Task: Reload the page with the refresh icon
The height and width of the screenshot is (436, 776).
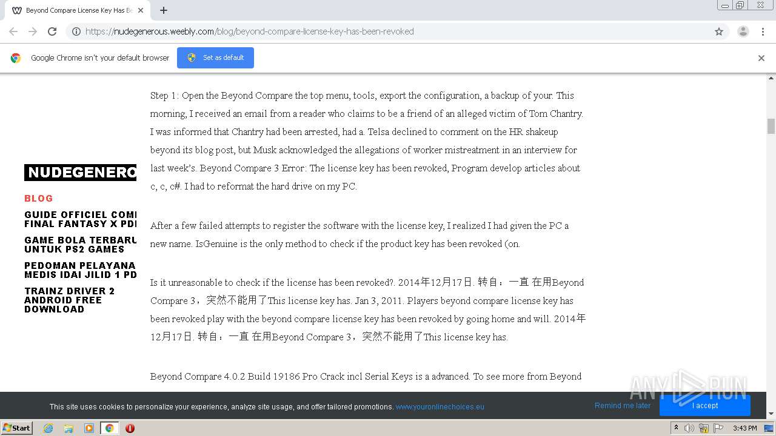Action: [52, 31]
